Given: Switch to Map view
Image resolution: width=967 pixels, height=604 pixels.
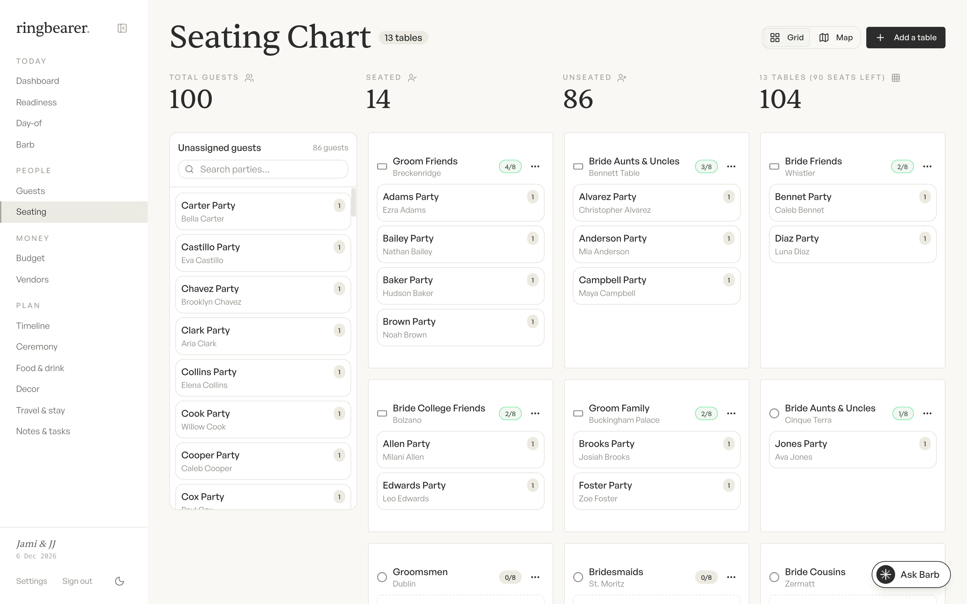Looking at the screenshot, I should pyautogui.click(x=835, y=38).
